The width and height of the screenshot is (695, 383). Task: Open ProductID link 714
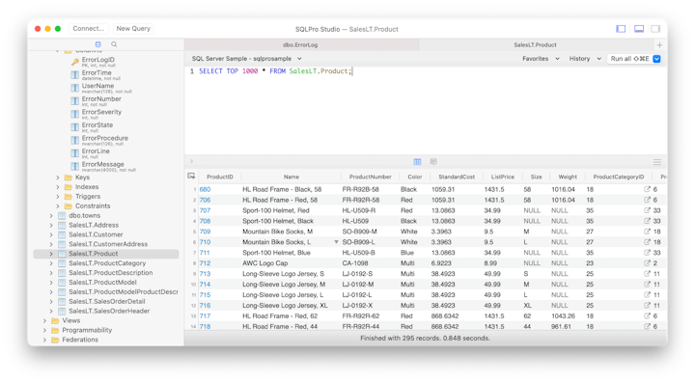205,285
